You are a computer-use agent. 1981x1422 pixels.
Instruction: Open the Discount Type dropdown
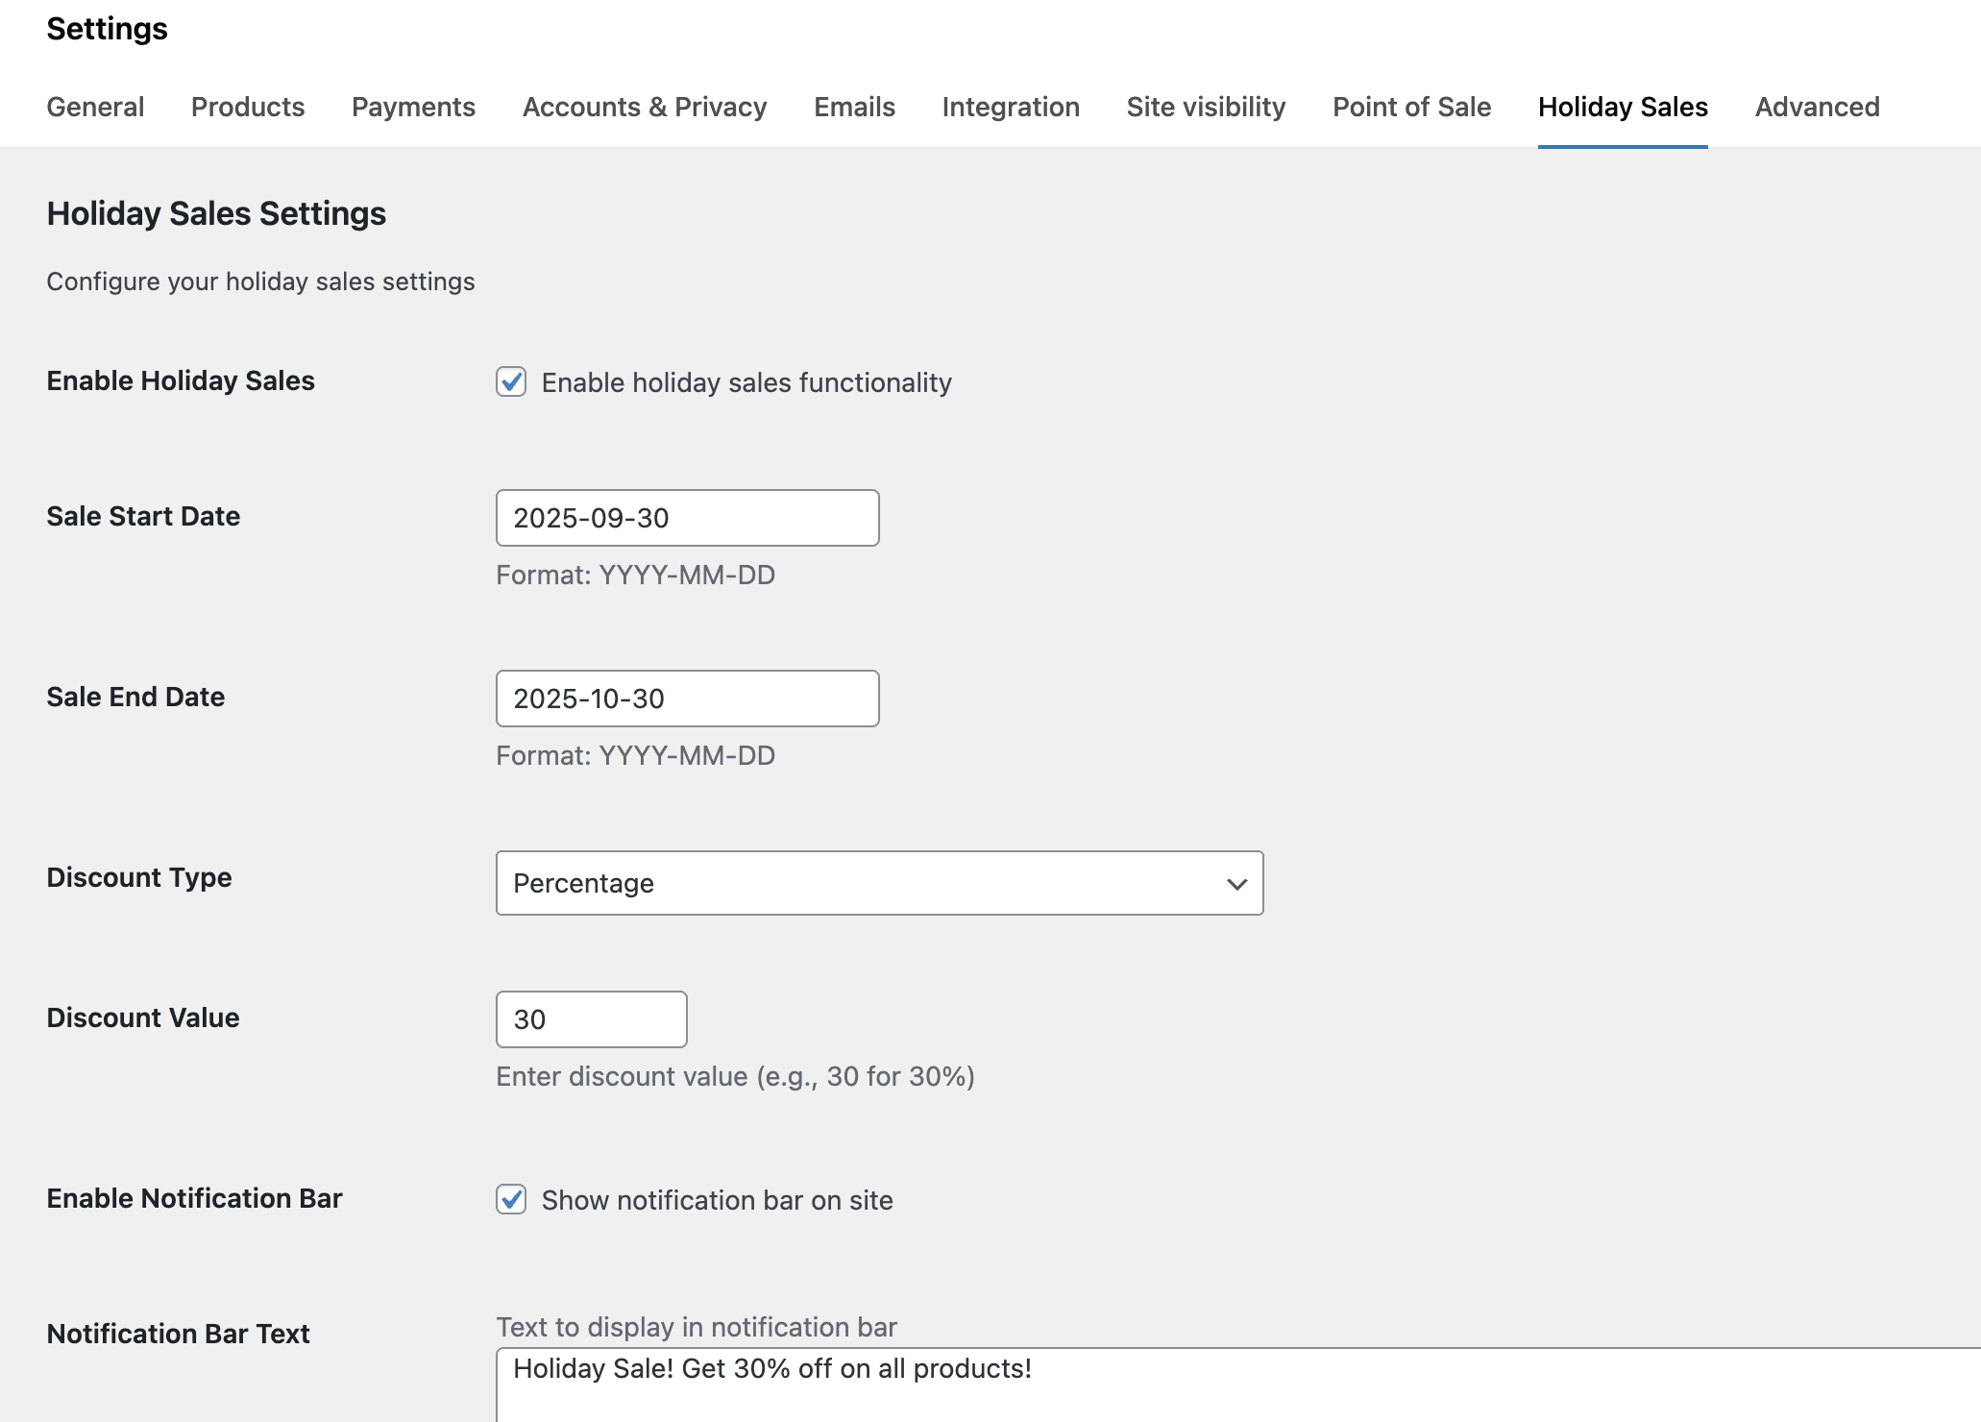865,883
